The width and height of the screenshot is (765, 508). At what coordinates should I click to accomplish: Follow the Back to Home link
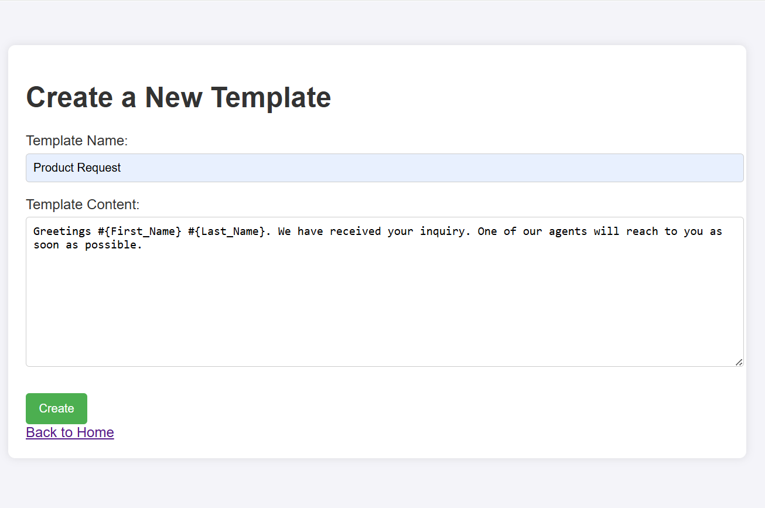point(70,432)
